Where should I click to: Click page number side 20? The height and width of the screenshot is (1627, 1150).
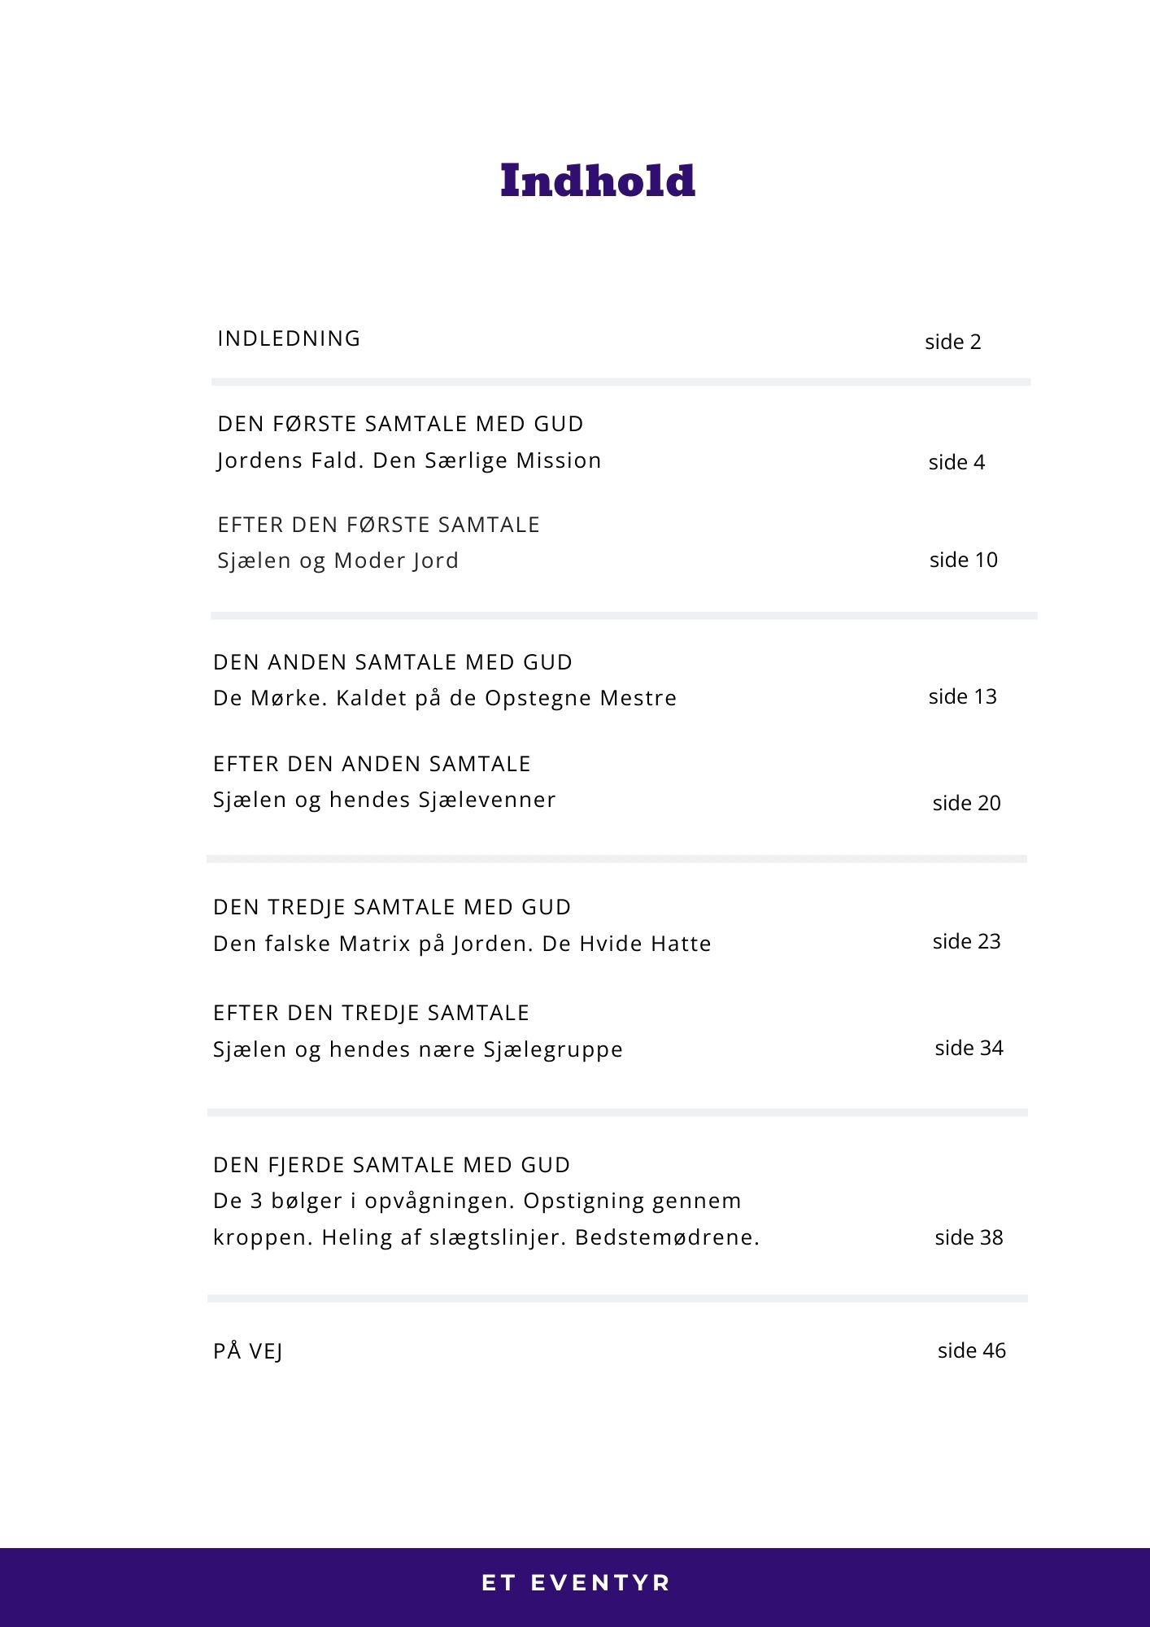[x=966, y=803]
